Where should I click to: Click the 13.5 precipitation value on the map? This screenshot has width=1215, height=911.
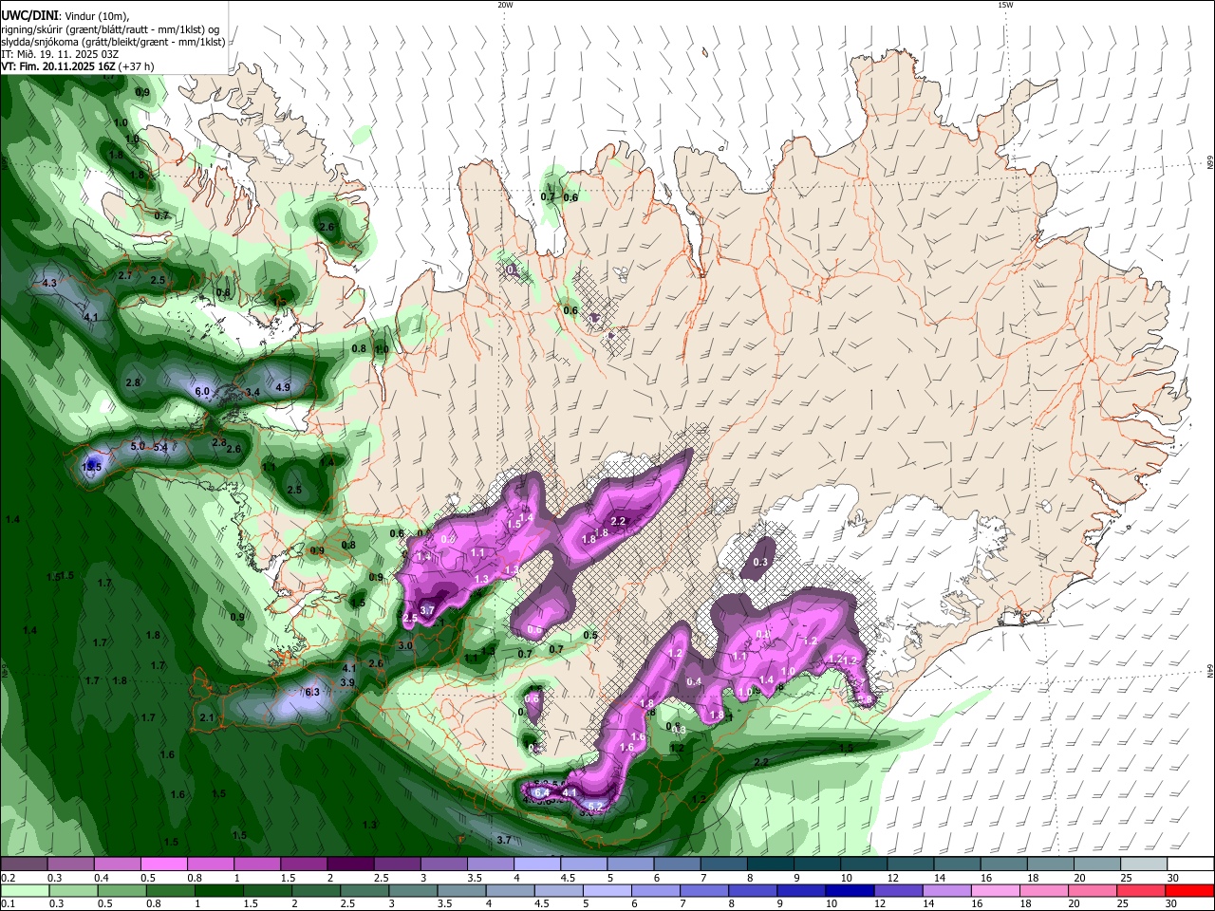(92, 467)
